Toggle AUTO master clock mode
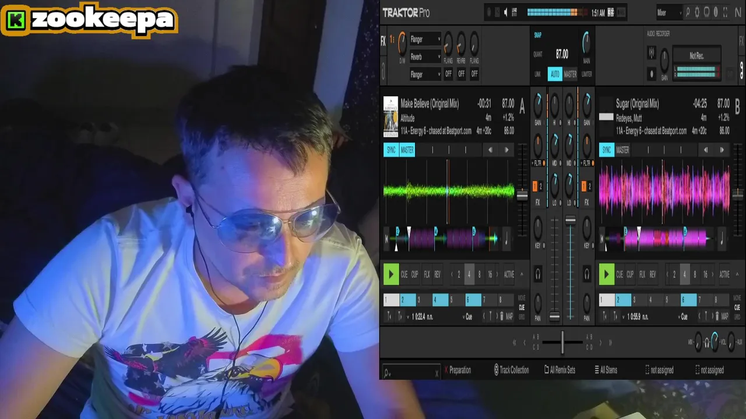 pyautogui.click(x=555, y=74)
